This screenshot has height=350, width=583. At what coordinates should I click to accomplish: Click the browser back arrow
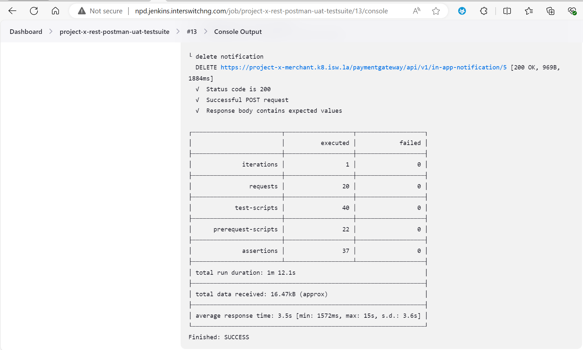tap(12, 11)
